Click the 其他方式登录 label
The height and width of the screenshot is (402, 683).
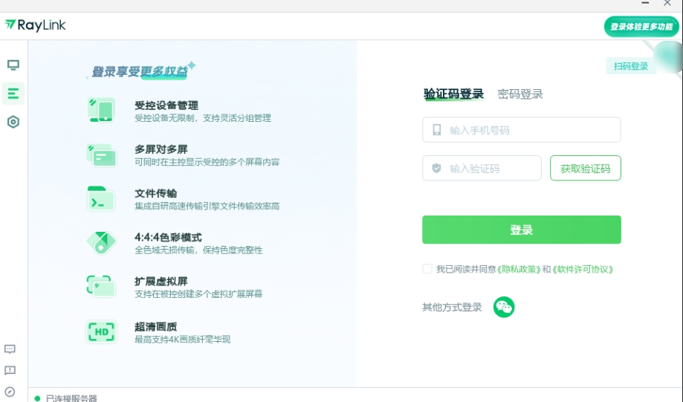(x=452, y=308)
